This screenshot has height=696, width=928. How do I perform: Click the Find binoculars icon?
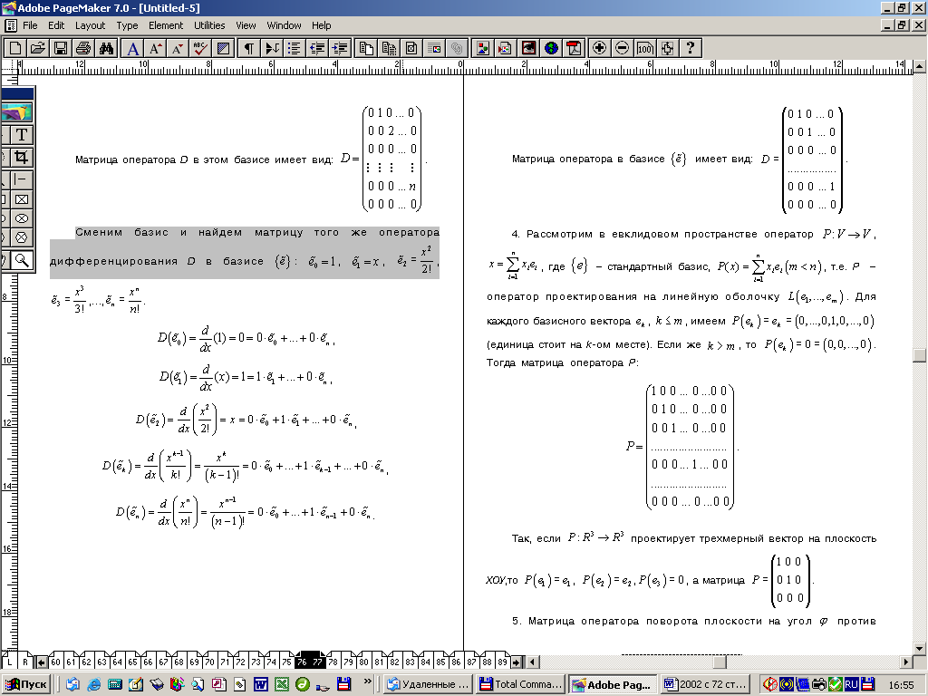[x=106, y=48]
